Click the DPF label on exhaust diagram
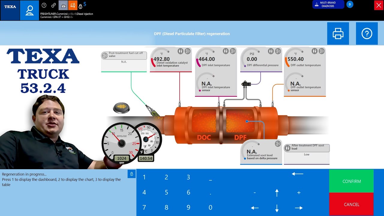Screen dimensions: 384x216 240,138
